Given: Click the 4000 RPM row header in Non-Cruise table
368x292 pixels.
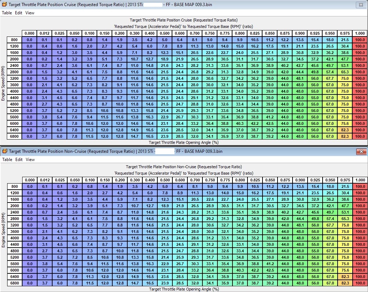Looking at the screenshot, I should pyautogui.click(x=14, y=238).
